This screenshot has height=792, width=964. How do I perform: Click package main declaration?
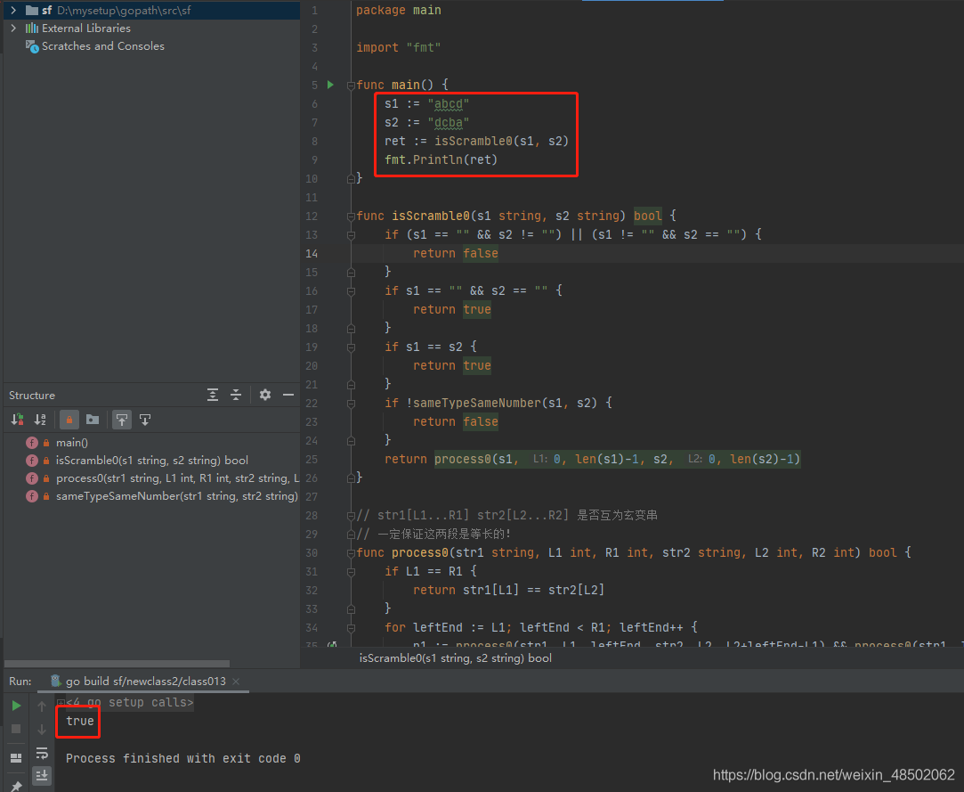[x=399, y=11]
